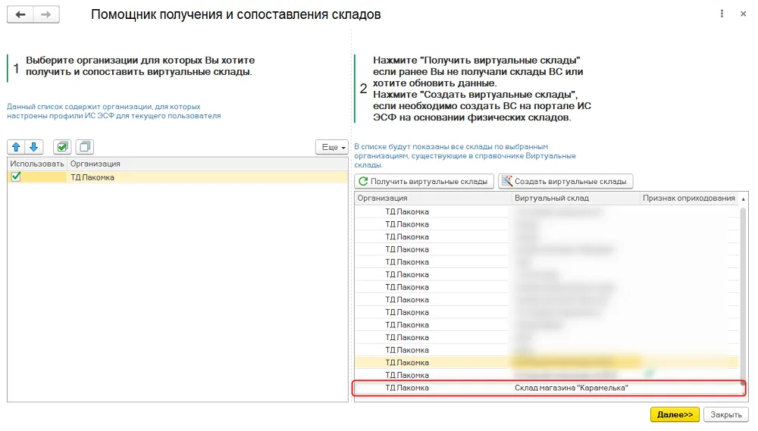The width and height of the screenshot is (758, 431).
Task: Click the Закрыть button
Action: click(725, 414)
